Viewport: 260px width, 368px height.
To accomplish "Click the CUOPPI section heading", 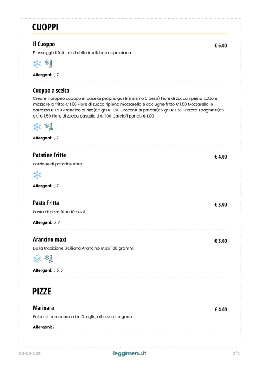I will click(x=45, y=27).
